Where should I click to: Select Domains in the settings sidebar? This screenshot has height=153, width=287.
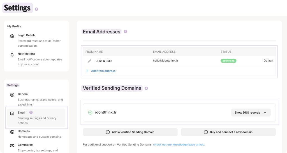[24, 131]
